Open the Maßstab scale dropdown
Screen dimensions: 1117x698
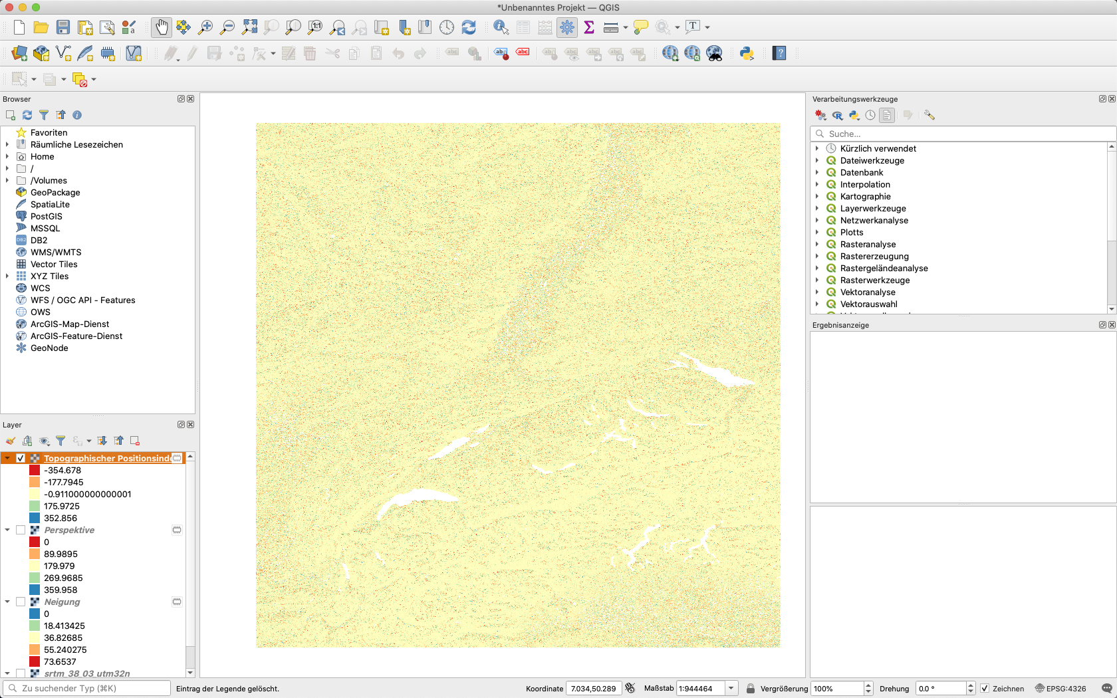(x=731, y=689)
